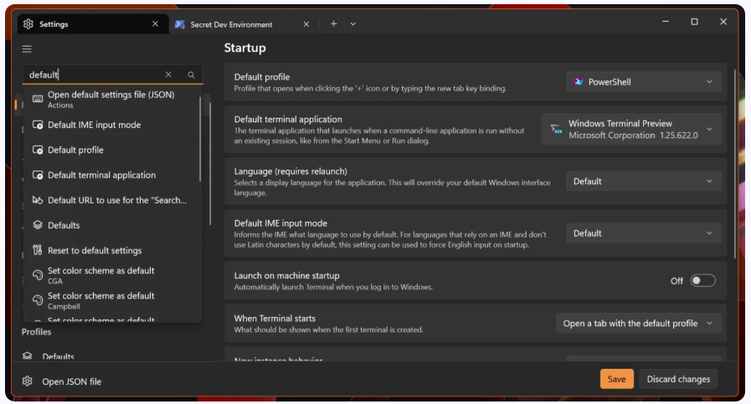The height and width of the screenshot is (404, 751).
Task: Open a new tab with plus button
Action: [333, 24]
